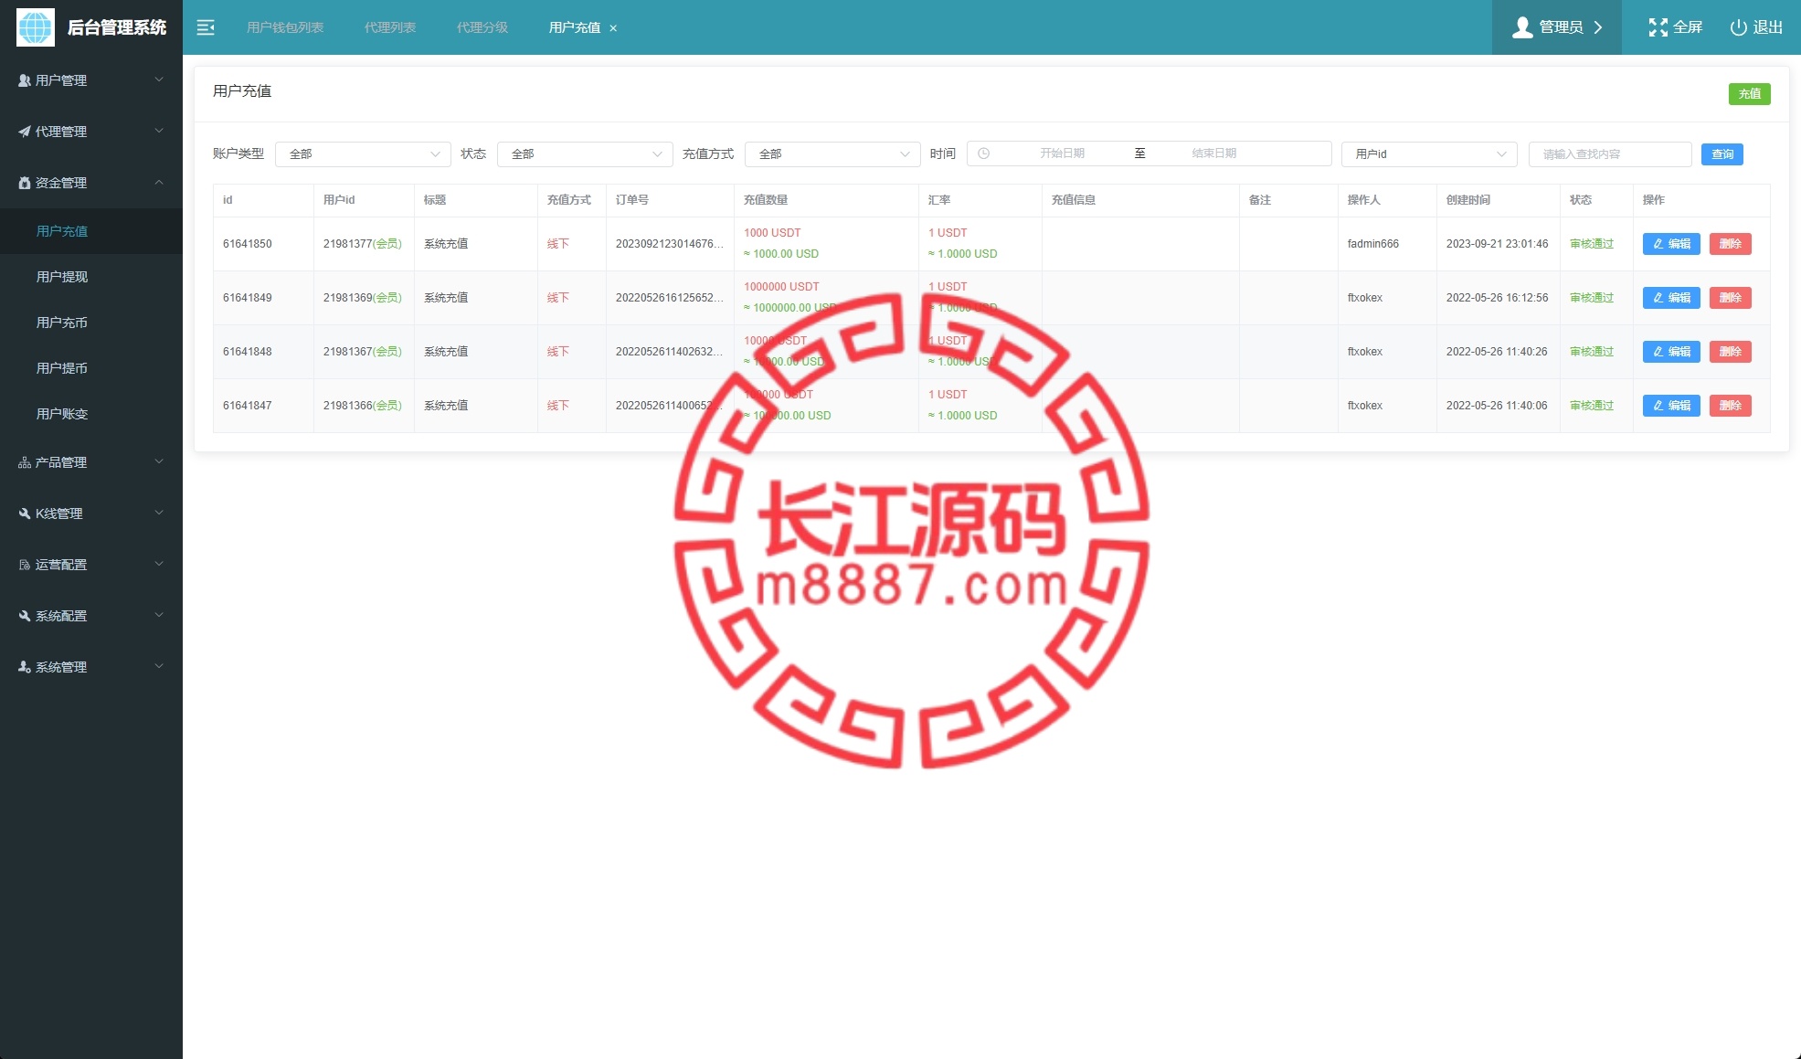This screenshot has height=1059, width=1801.
Task: Click the 开始日期 start date field
Action: click(1062, 154)
